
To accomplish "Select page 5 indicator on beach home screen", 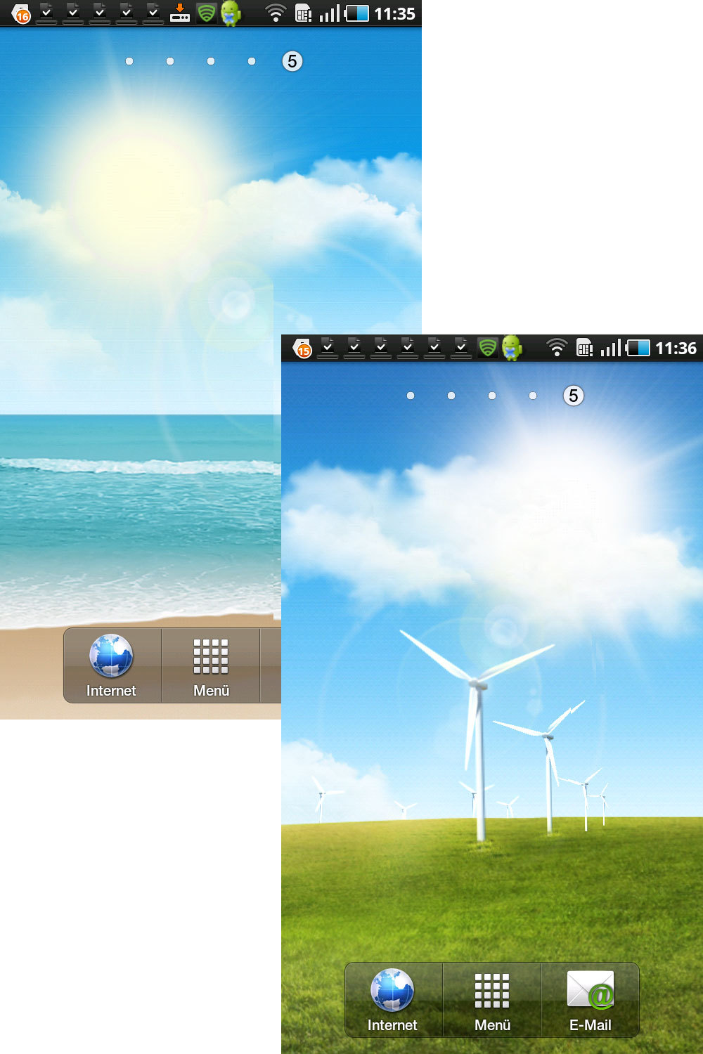I will 292,61.
